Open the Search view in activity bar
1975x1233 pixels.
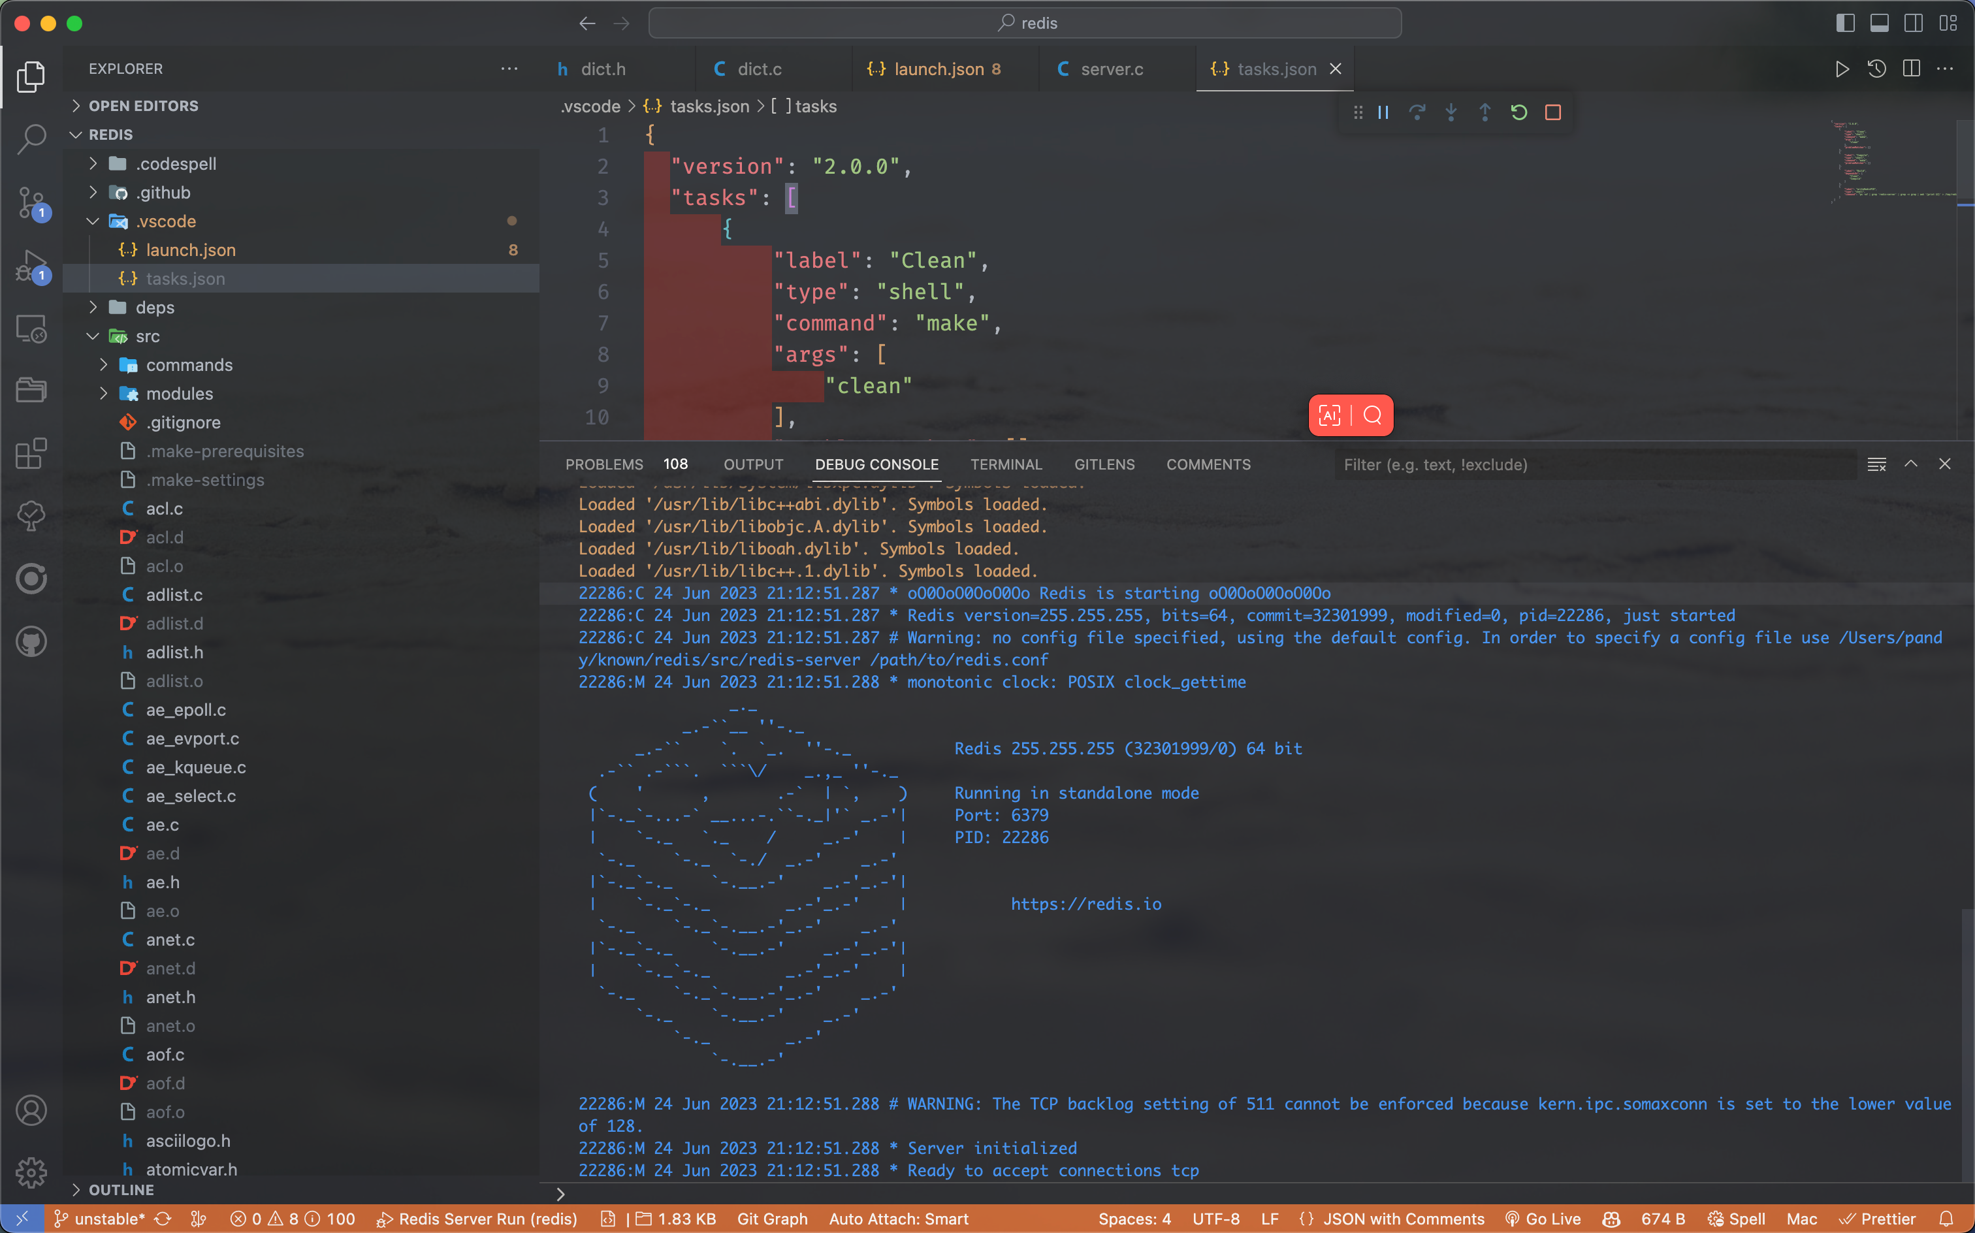point(31,140)
